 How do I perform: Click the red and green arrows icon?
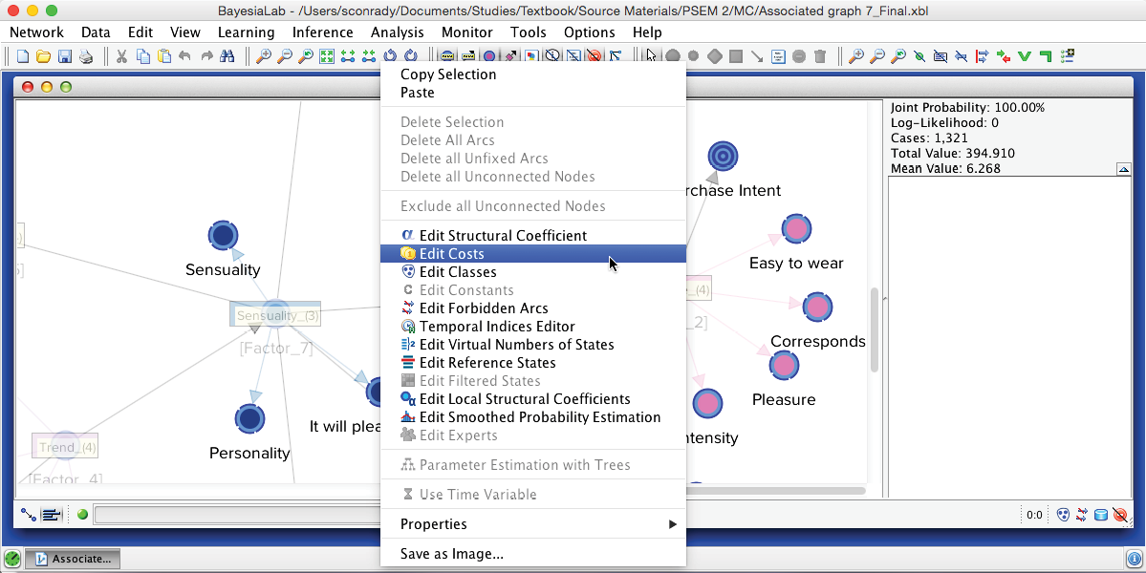coord(1003,56)
